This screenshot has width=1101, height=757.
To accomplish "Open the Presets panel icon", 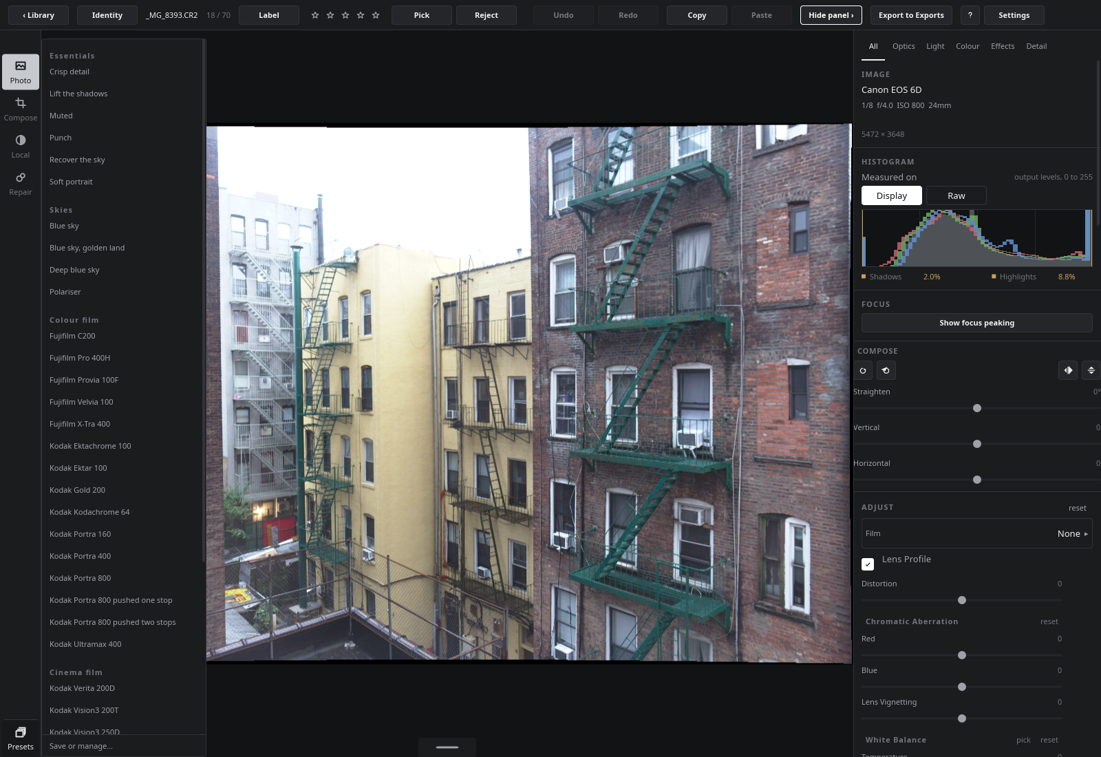I will 21,738.
